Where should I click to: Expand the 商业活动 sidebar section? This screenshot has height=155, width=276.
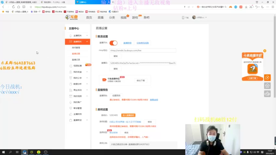[x=87, y=90]
